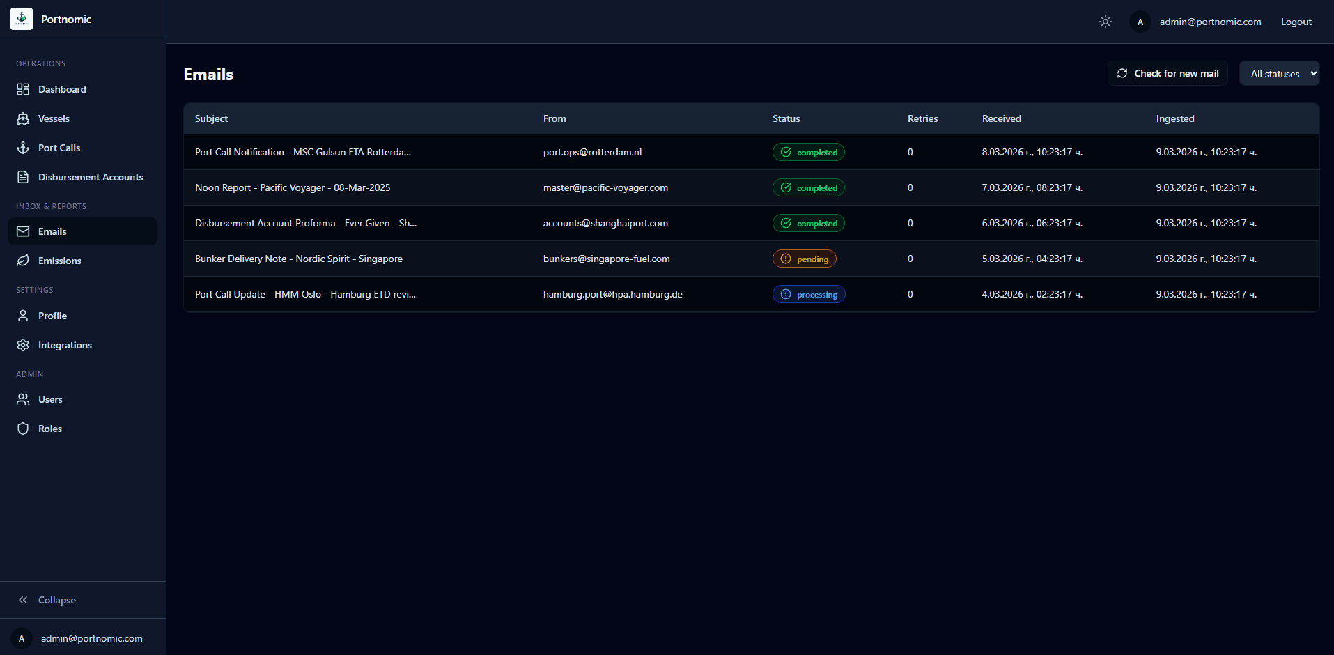Screen dimensions: 1334x655
Task: Collapse the sidebar navigation
Action: pos(47,600)
